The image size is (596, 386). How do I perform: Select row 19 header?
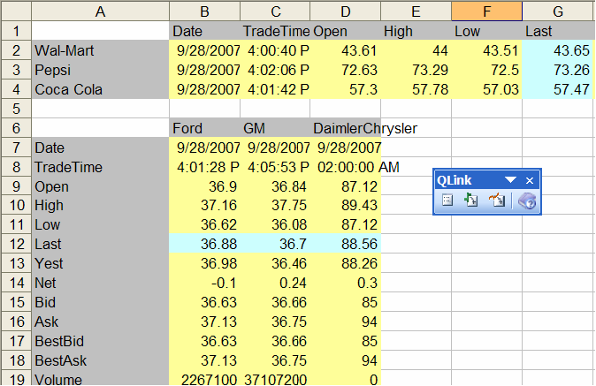tap(16, 378)
